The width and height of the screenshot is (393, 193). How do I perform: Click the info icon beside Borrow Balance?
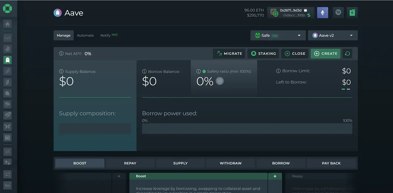(144, 71)
